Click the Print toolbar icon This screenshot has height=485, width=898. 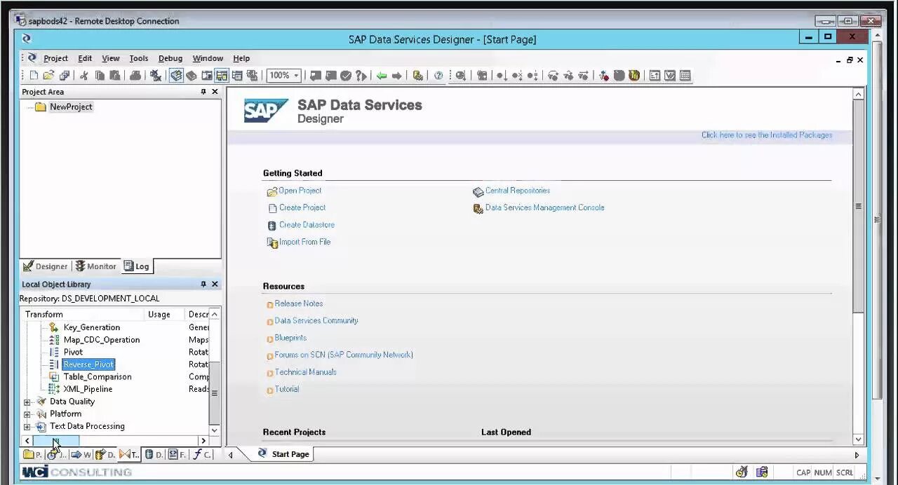point(135,76)
